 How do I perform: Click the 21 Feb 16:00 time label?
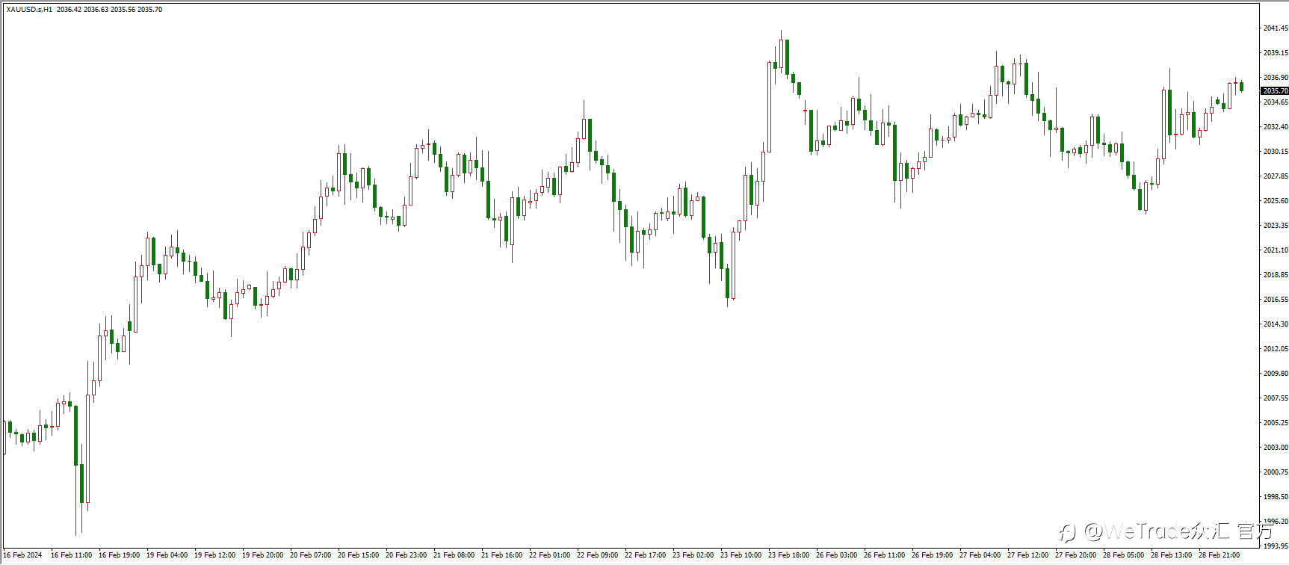click(501, 555)
